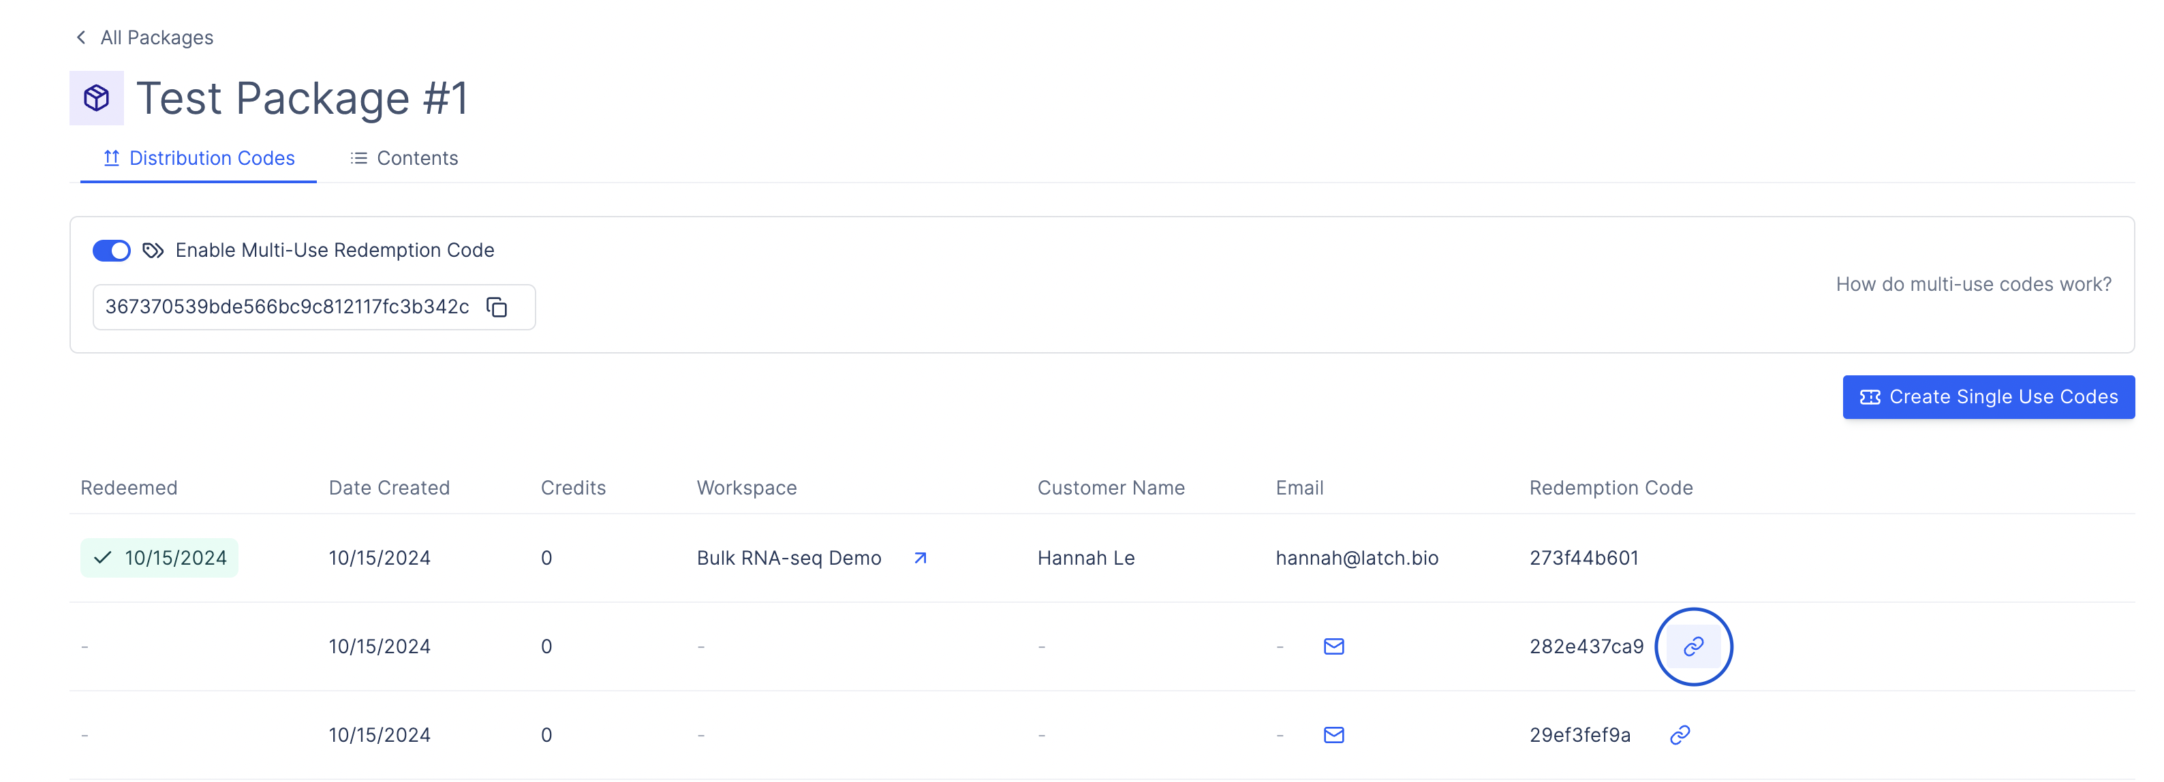Go back using the left chevron
The image size is (2164, 782).
click(80, 37)
